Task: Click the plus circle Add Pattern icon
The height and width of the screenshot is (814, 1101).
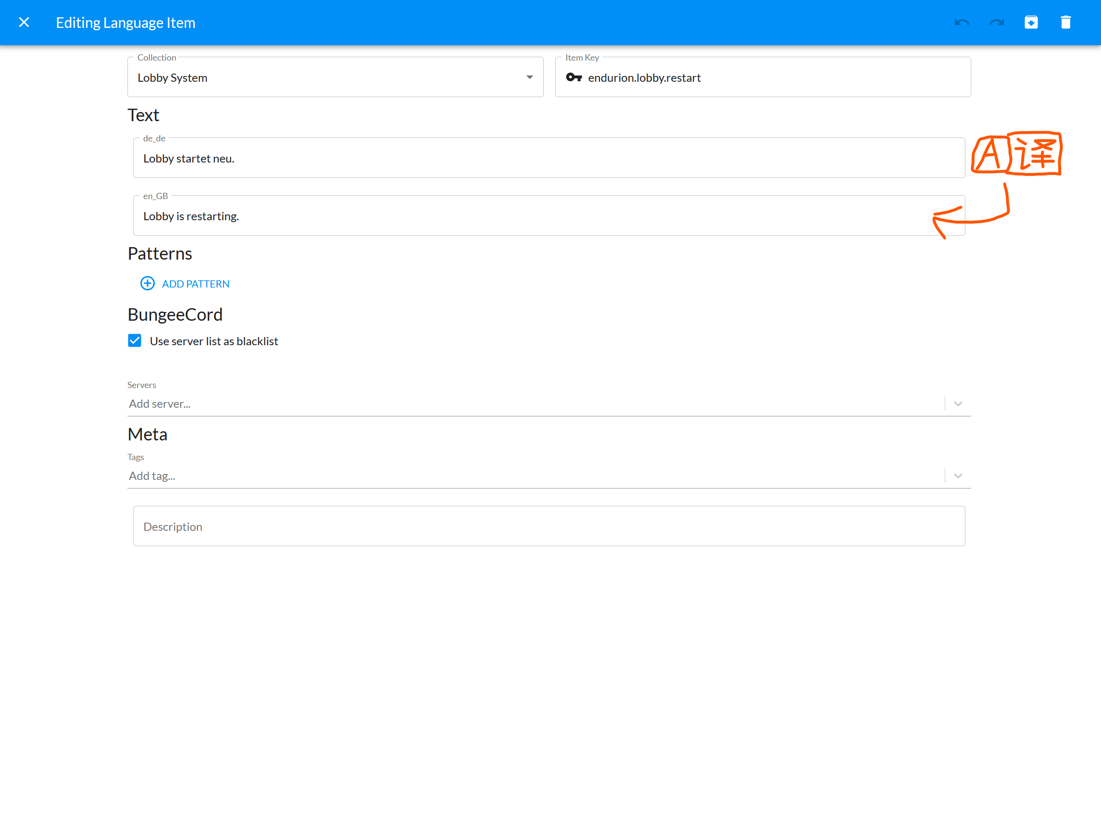Action: point(147,283)
